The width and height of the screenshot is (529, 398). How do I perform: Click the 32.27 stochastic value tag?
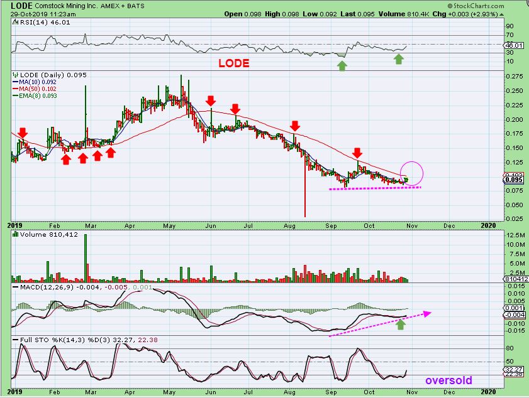(x=514, y=369)
